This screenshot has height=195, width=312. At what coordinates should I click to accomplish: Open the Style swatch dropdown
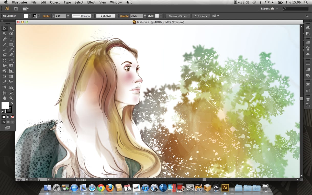pyautogui.click(x=161, y=16)
